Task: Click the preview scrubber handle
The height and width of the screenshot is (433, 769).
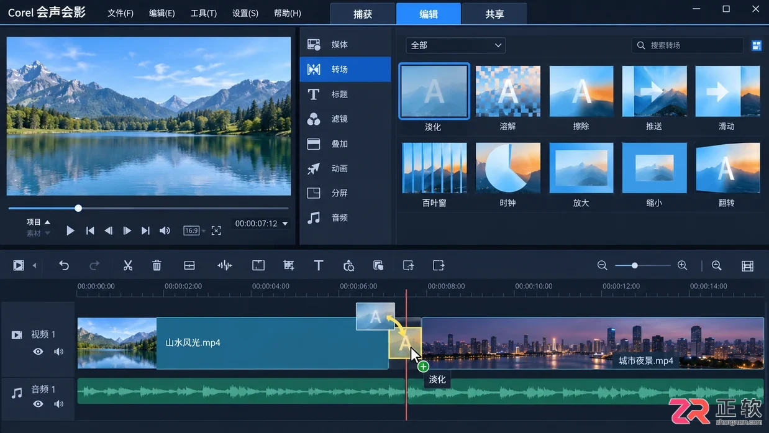Action: point(78,208)
